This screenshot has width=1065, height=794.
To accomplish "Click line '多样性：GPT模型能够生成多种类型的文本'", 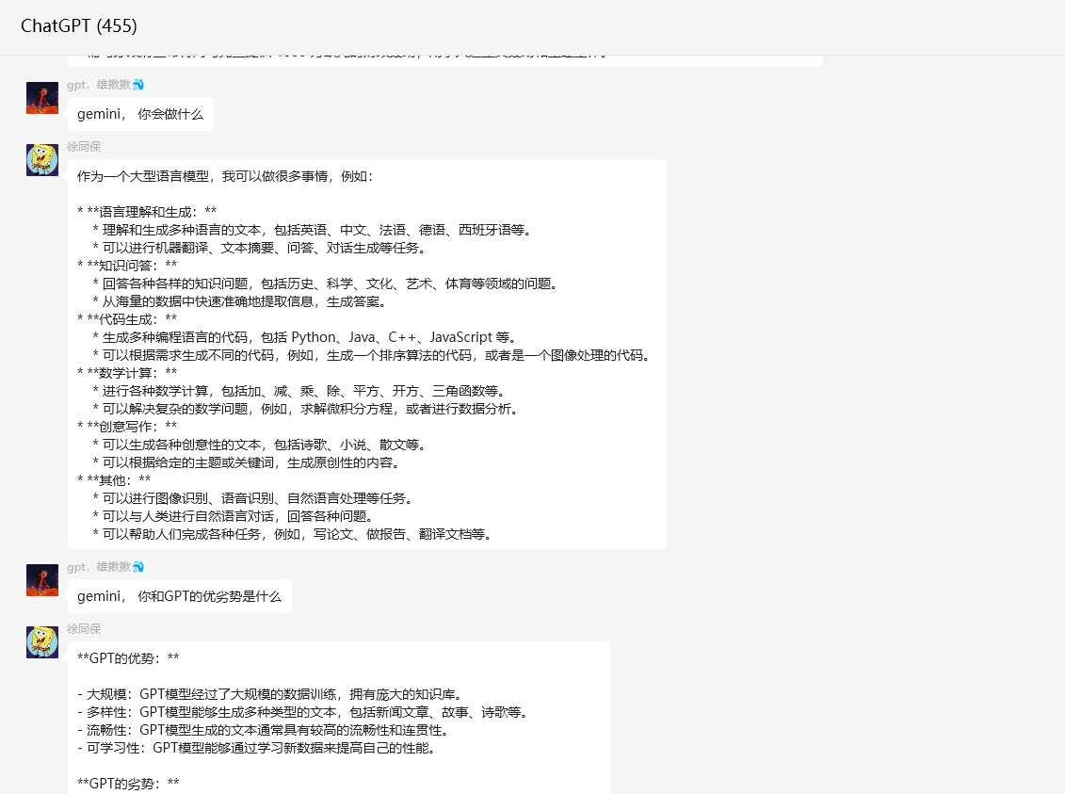I will [x=303, y=712].
